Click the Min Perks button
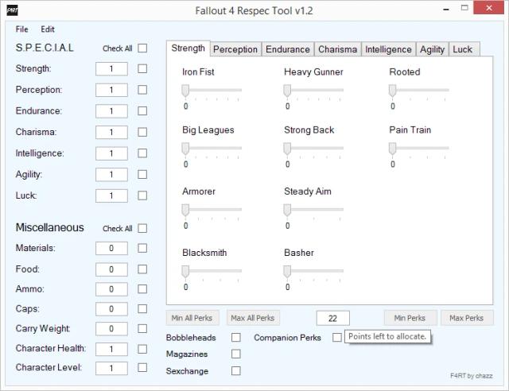Image resolution: width=509 pixels, height=391 pixels. click(x=410, y=318)
